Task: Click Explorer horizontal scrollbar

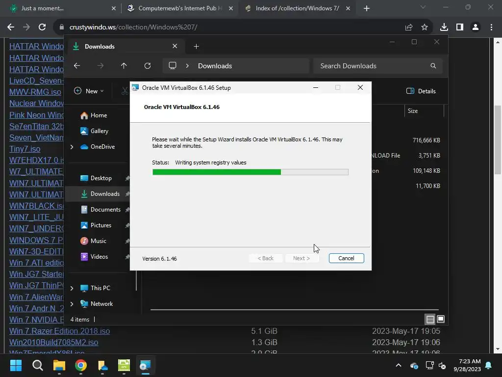Action: tap(295, 310)
